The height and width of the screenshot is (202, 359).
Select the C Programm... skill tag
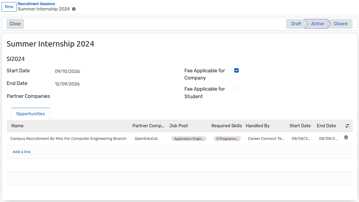tap(227, 139)
